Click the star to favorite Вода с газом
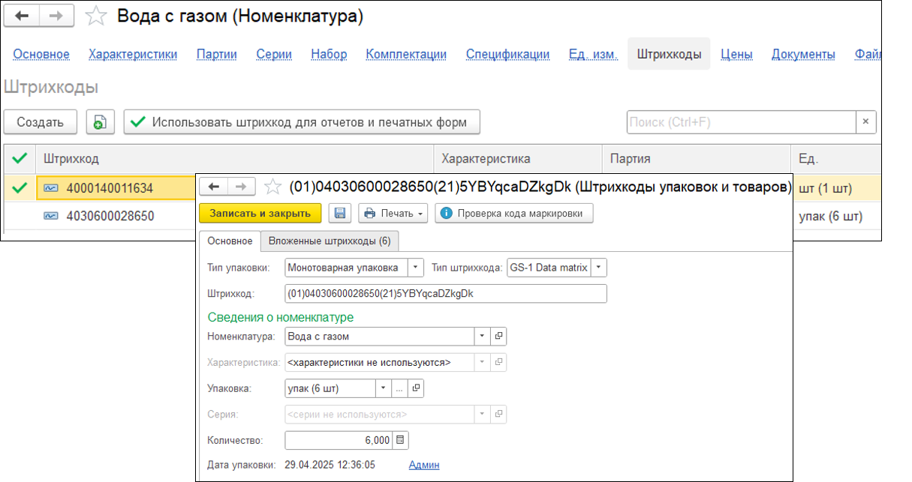Image resolution: width=912 pixels, height=482 pixels. click(x=96, y=16)
